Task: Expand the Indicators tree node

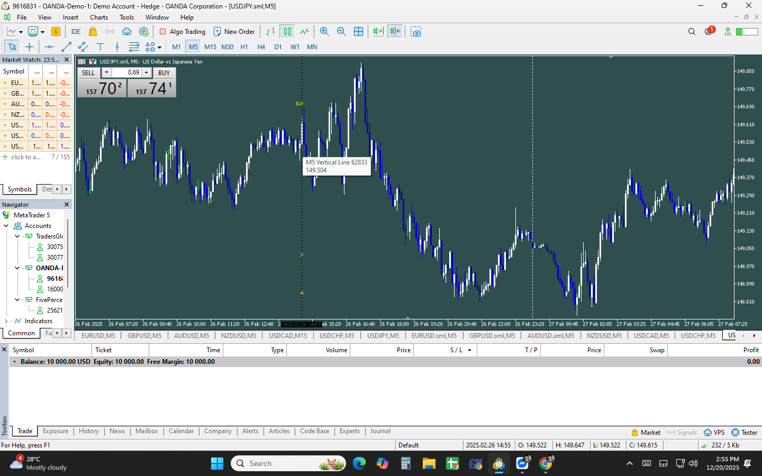Action: [6, 321]
